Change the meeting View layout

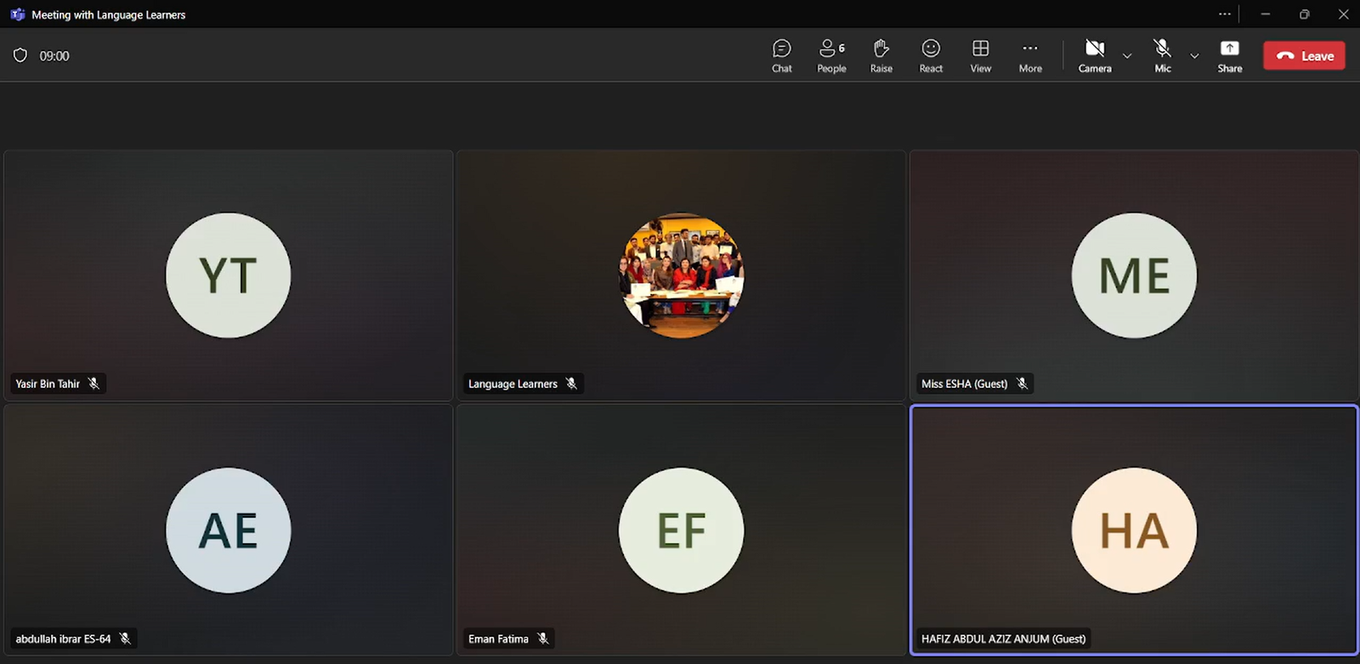[x=980, y=56]
